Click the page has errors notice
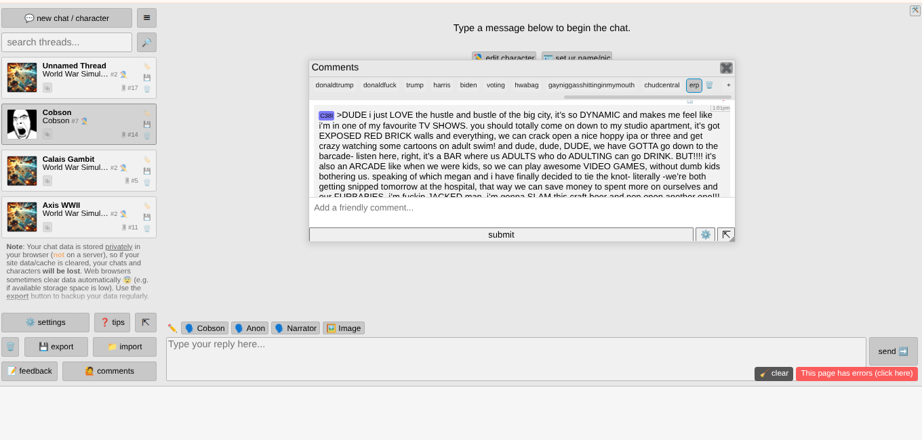The image size is (922, 440). click(x=857, y=374)
